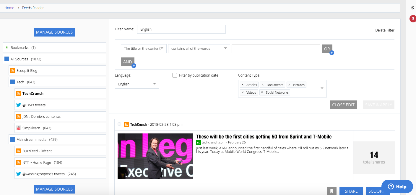Viewport: 416px width, 195px height.
Task: Collapse the right side panel with the double chevron
Action: pos(412,8)
